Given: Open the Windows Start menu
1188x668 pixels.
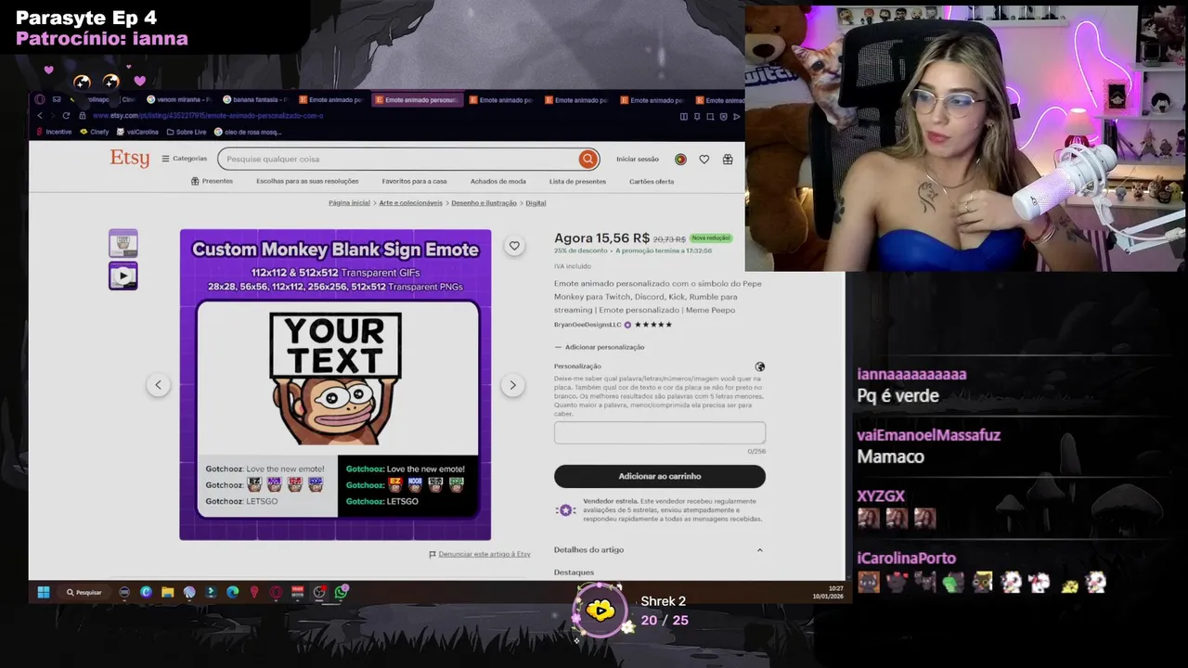Looking at the screenshot, I should (x=43, y=592).
